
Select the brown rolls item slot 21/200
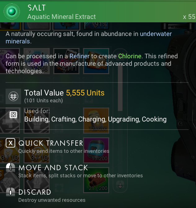pos(96,180)
